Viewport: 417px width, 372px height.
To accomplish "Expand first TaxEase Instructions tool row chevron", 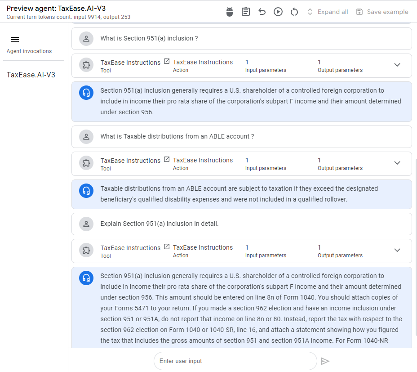I will 397,65.
